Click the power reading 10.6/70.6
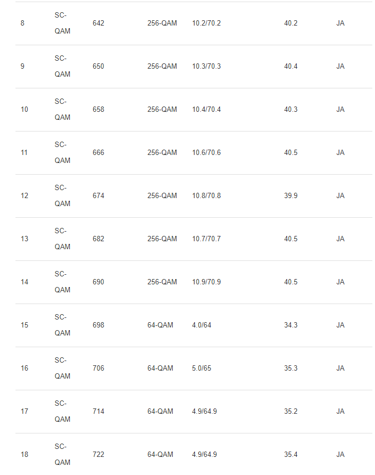375x475 pixels. coord(206,153)
